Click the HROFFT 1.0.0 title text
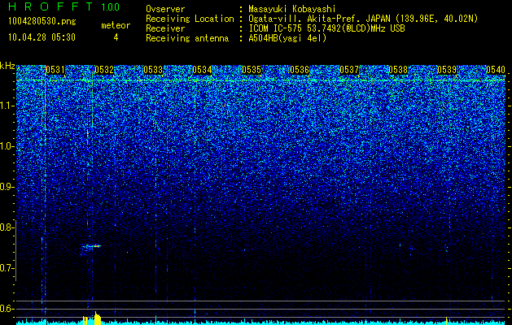 [63, 6]
